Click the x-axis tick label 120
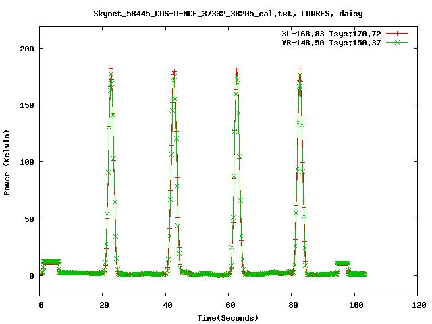 (419, 305)
